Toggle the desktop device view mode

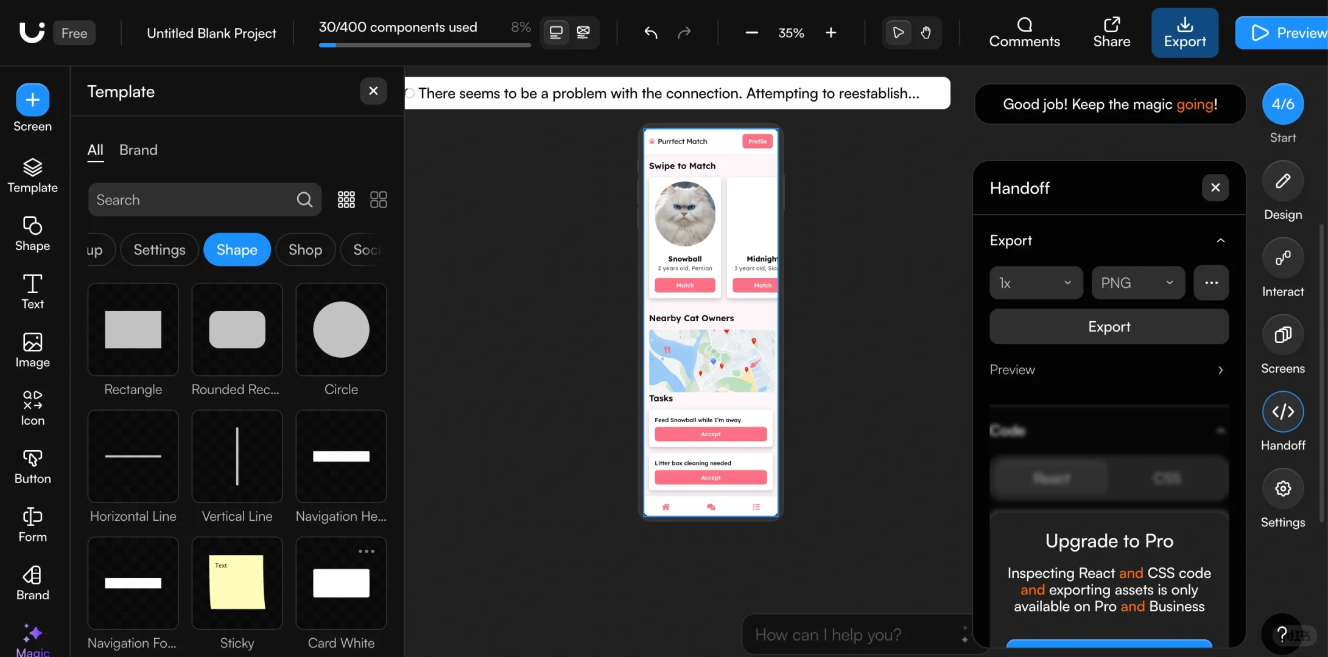tap(555, 32)
